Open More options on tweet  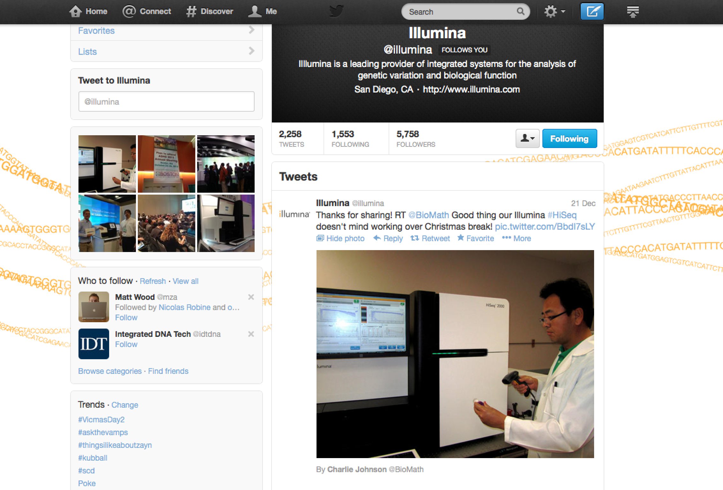click(517, 238)
